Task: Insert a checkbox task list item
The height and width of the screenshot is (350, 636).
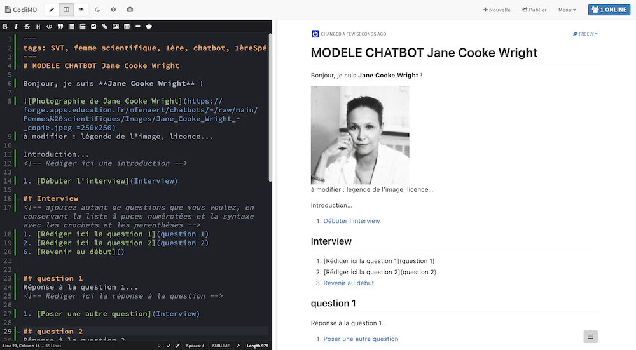Action: [93, 27]
